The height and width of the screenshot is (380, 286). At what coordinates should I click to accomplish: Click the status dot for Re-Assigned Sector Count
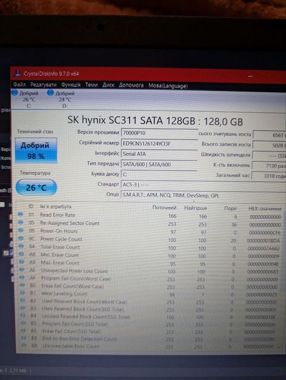point(21,222)
